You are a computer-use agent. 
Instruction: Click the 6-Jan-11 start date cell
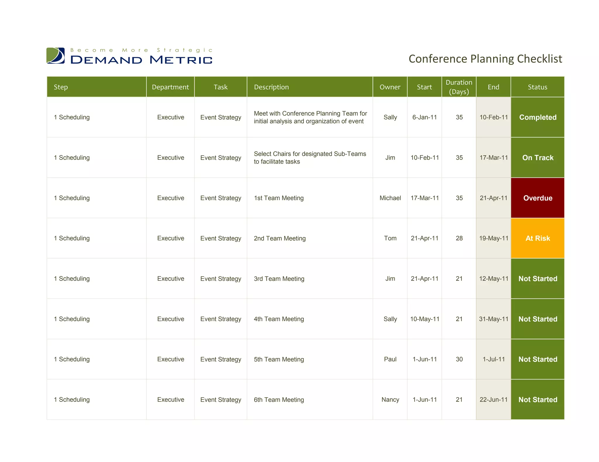pos(424,117)
